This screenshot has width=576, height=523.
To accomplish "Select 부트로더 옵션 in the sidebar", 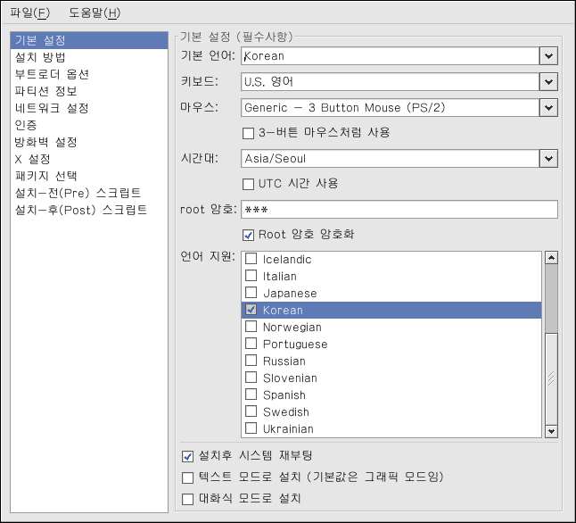I will 52,74.
